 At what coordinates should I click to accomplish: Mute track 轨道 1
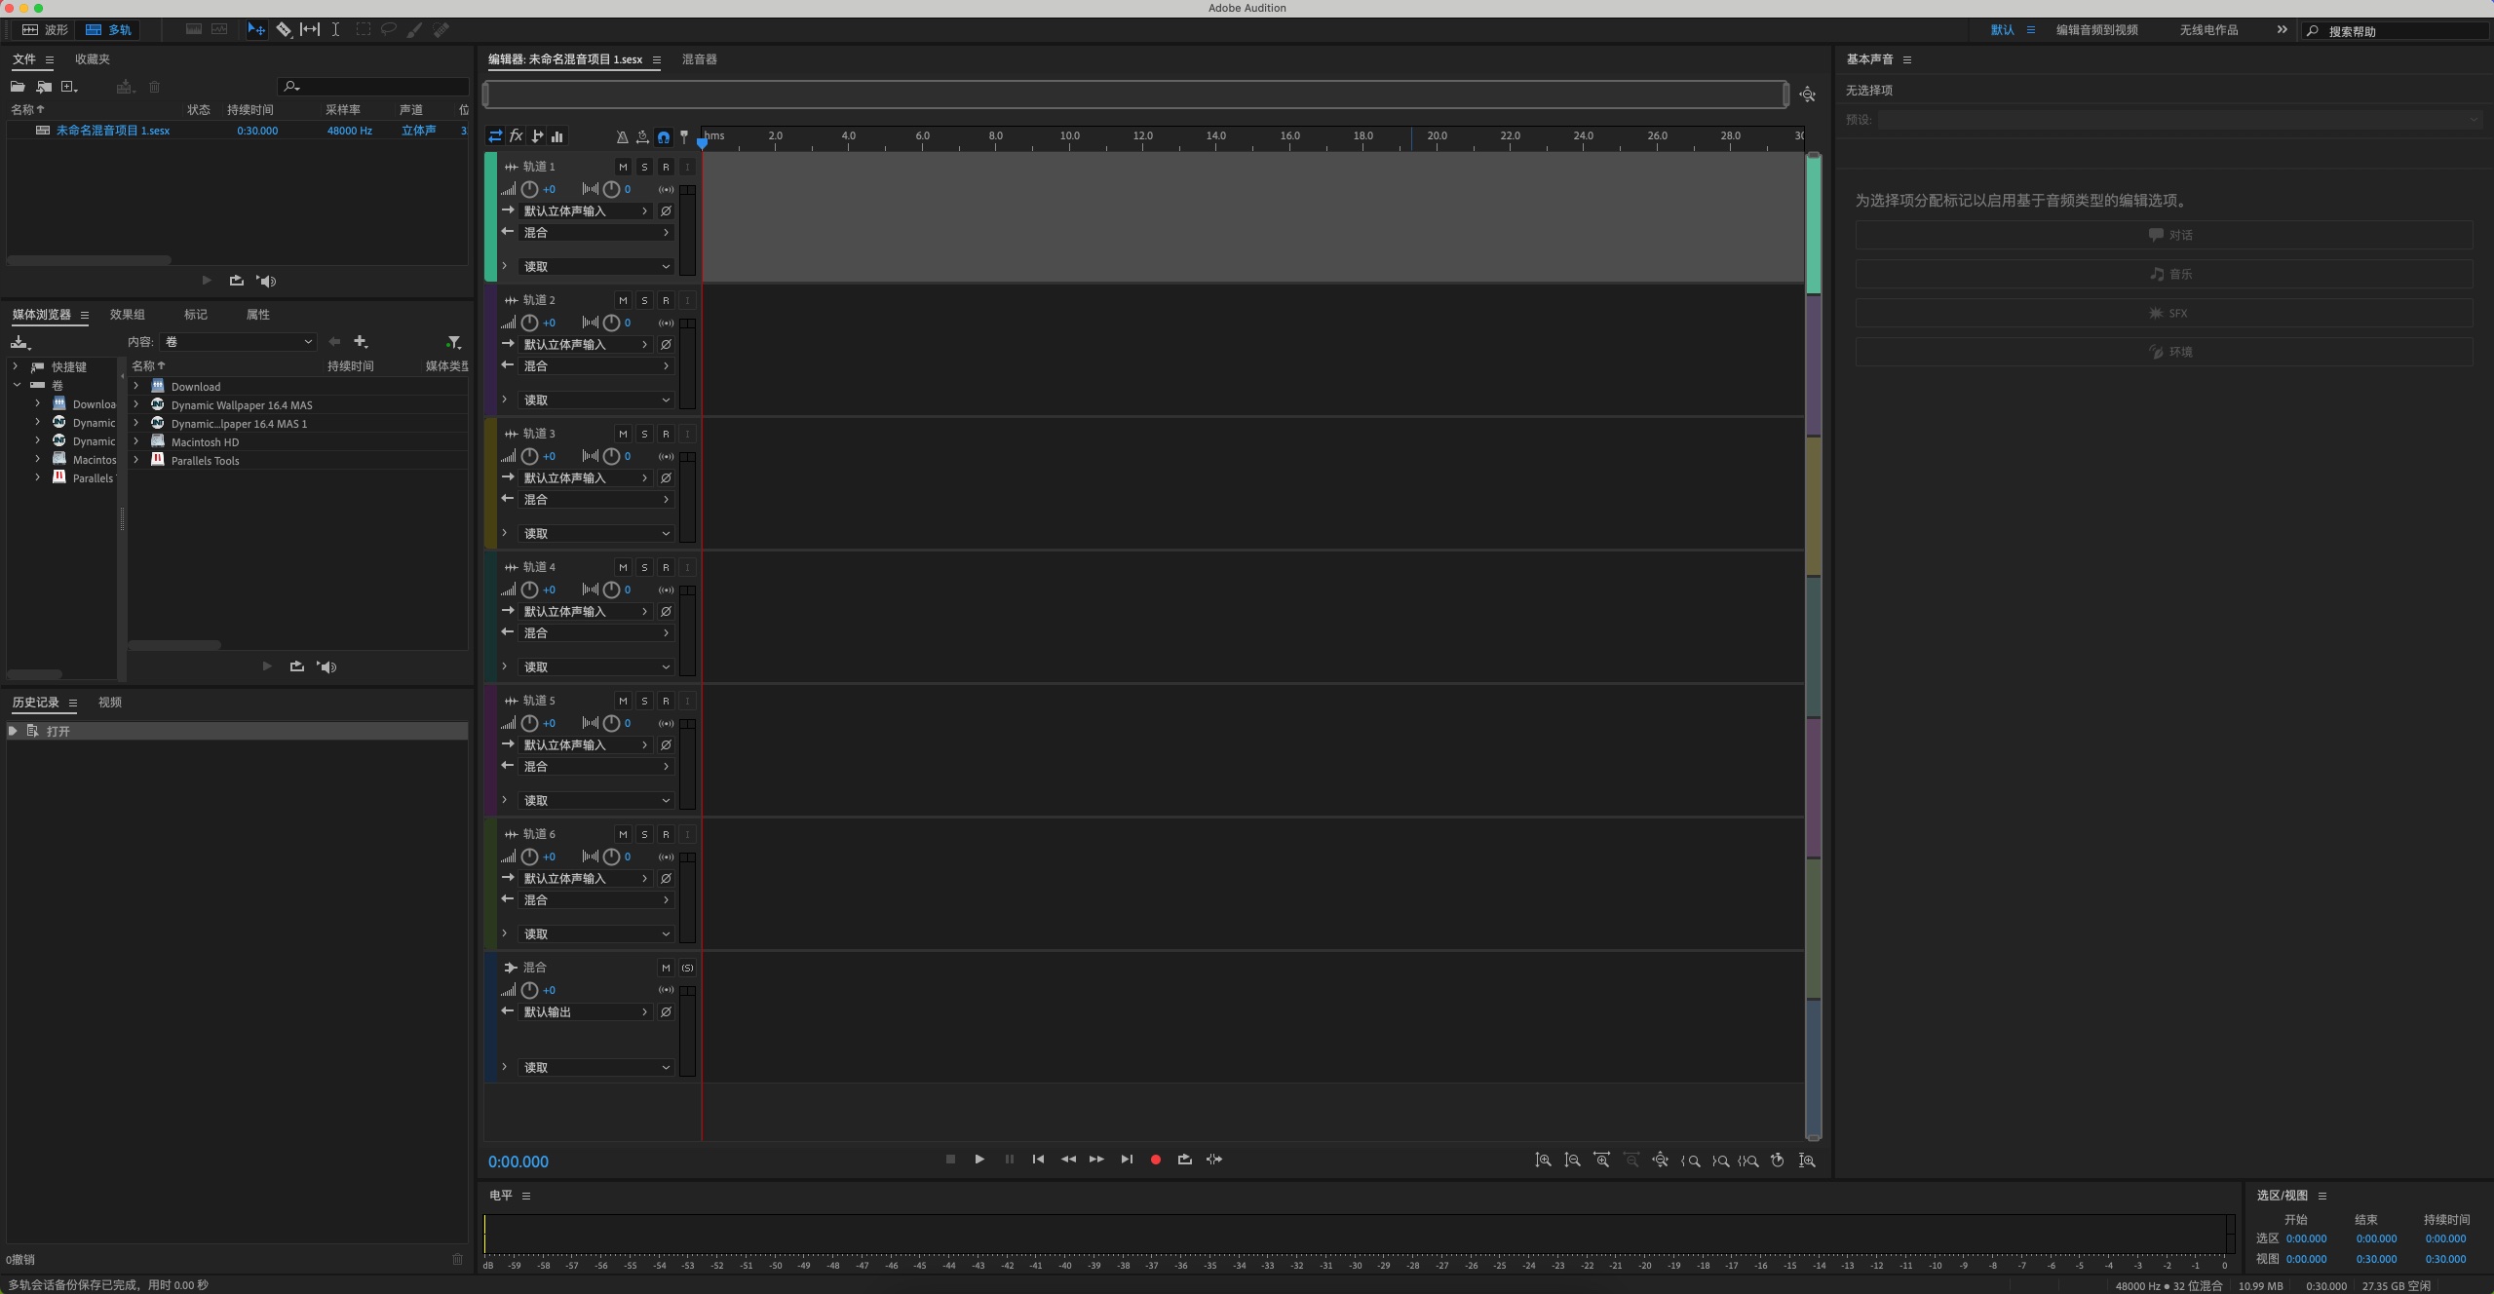(623, 167)
